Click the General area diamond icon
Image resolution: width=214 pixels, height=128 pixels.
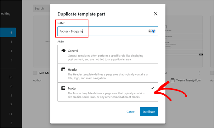[x=63, y=51]
